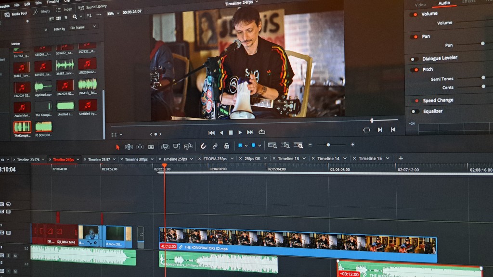Stop playback in the viewer
The width and height of the screenshot is (493, 277).
click(231, 133)
